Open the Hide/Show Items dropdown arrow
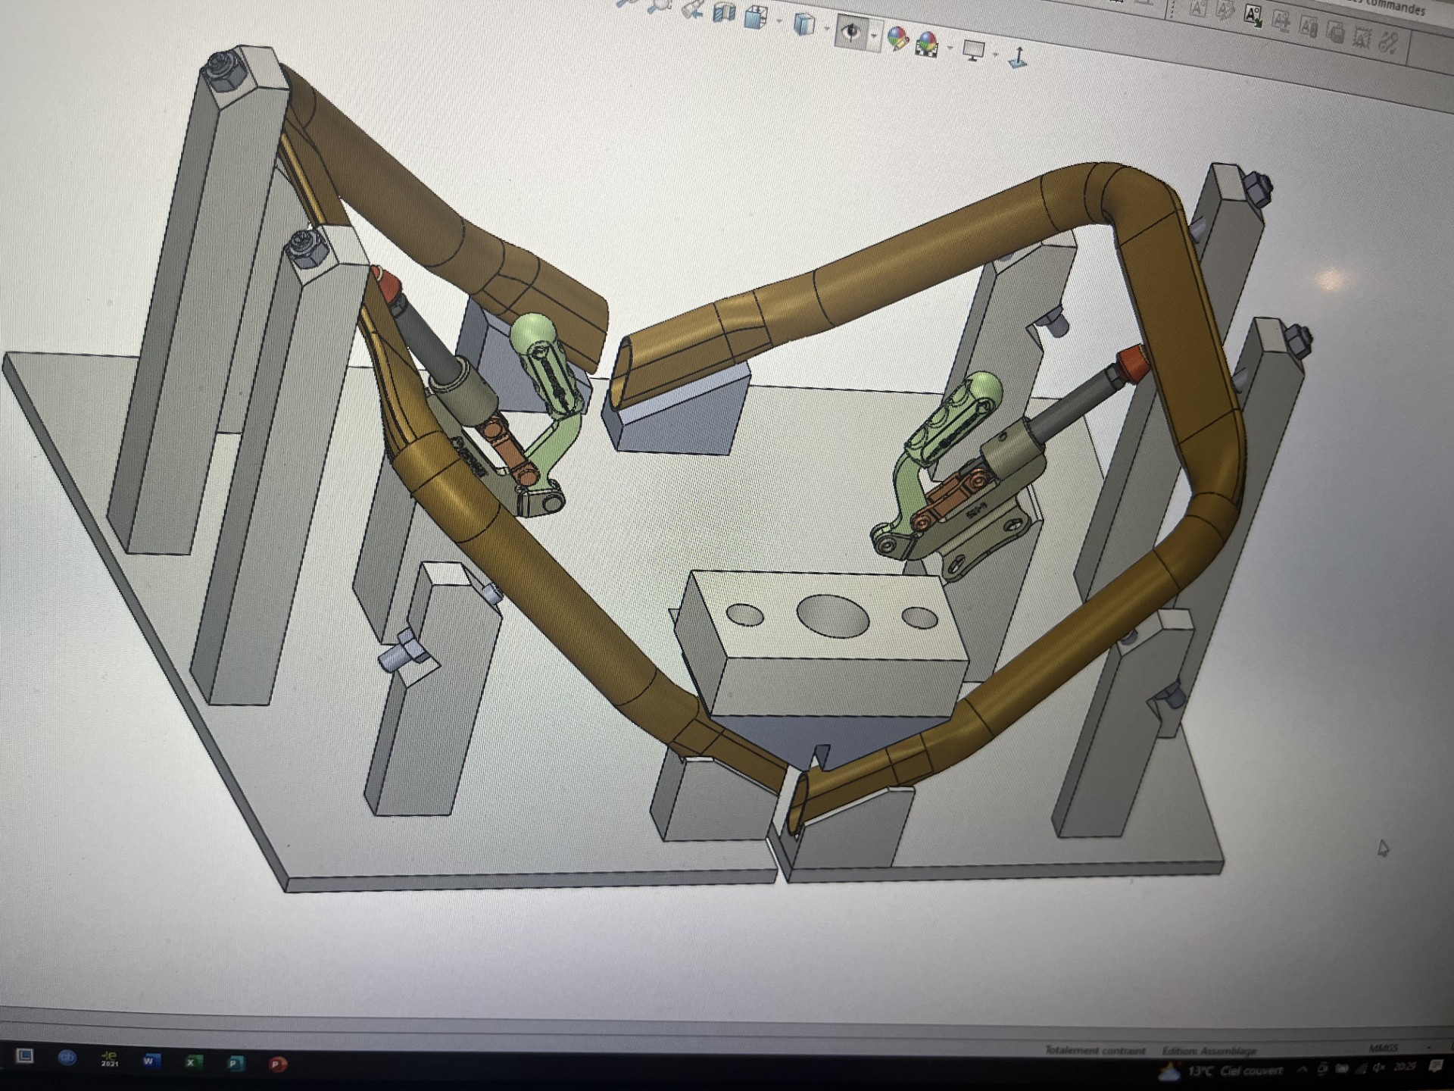This screenshot has width=1454, height=1091. pyautogui.click(x=875, y=36)
